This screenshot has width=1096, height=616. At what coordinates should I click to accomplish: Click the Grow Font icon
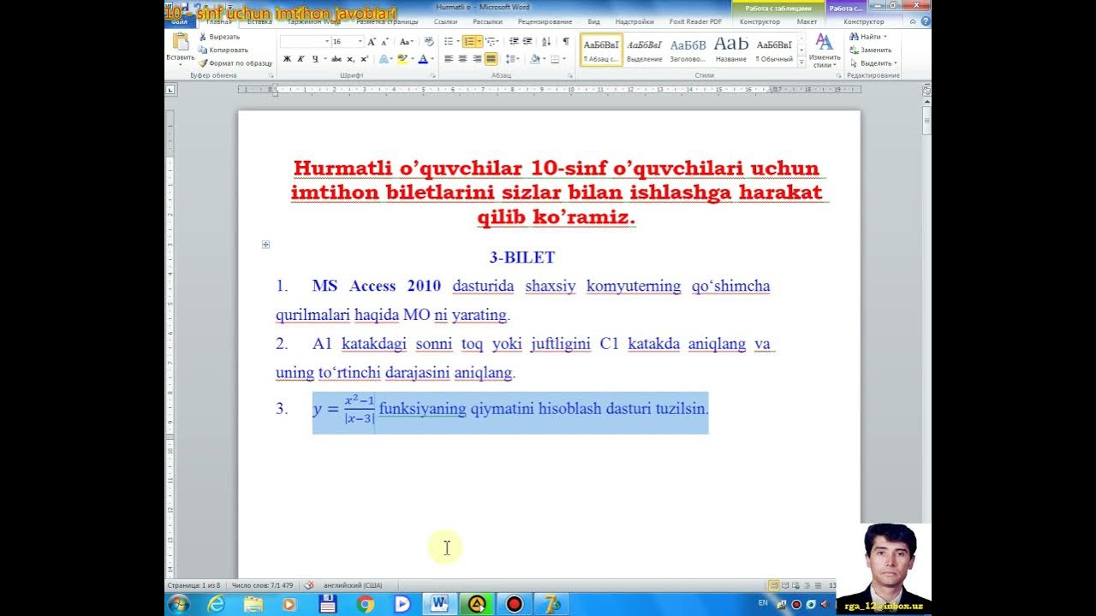pos(372,41)
